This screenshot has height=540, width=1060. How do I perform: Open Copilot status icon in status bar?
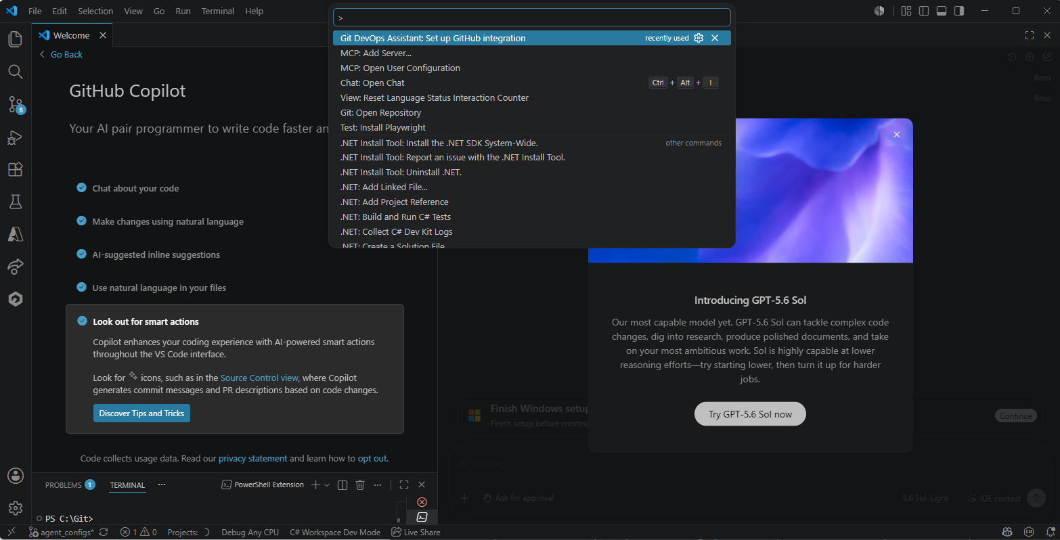(1007, 533)
